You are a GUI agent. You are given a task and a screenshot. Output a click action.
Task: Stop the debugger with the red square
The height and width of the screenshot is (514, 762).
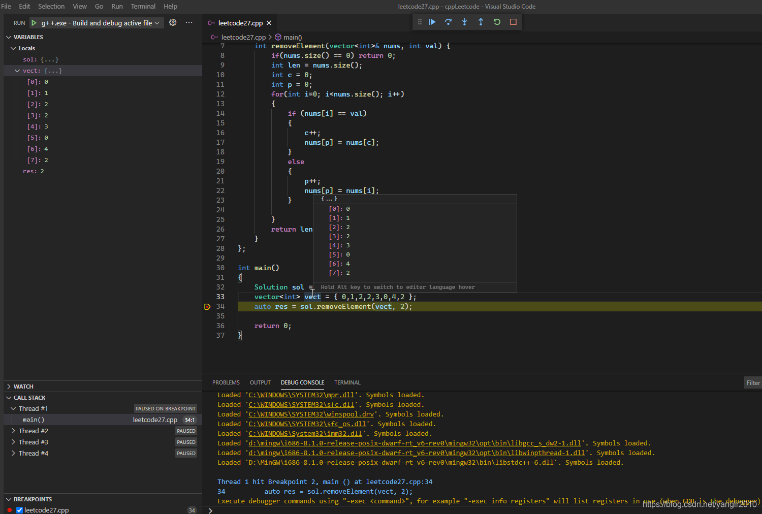[513, 22]
